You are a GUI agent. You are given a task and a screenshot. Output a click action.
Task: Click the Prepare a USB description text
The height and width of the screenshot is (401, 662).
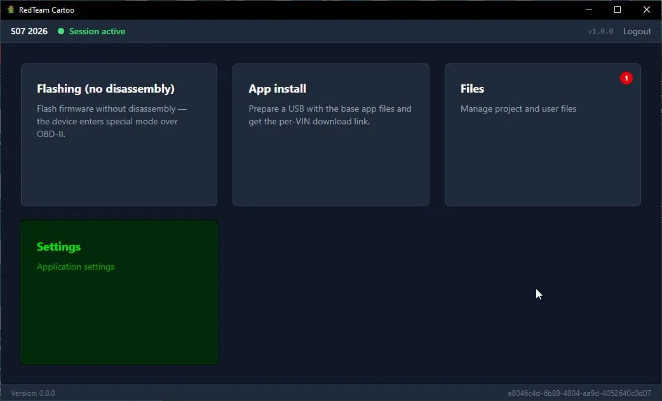(330, 115)
